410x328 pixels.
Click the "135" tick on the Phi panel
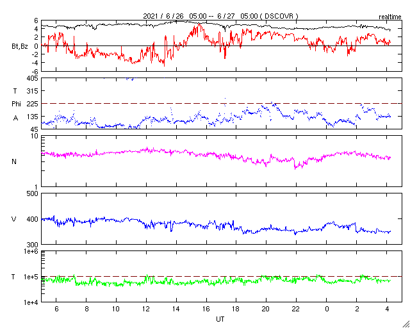[33, 117]
